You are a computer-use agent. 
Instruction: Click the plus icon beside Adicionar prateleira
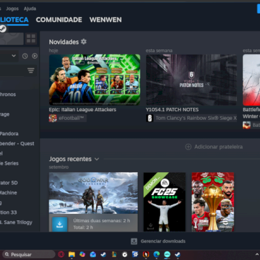tap(188, 147)
